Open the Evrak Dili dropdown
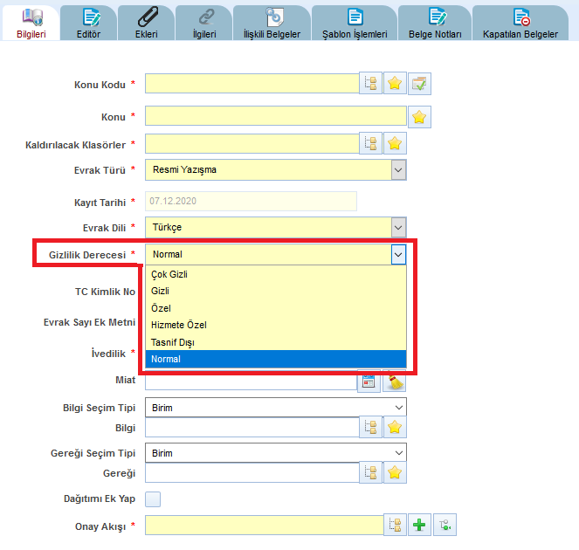Viewport: 579px width, 550px height. pyautogui.click(x=398, y=228)
